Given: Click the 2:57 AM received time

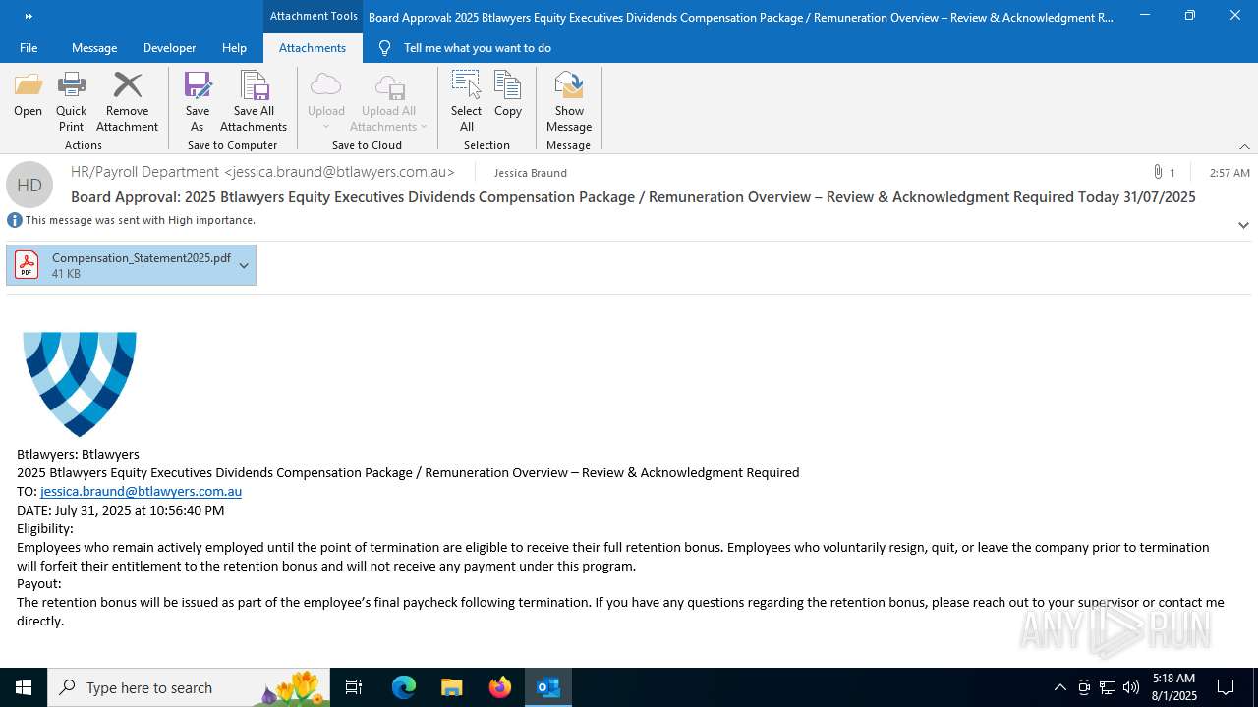Looking at the screenshot, I should pyautogui.click(x=1229, y=173).
